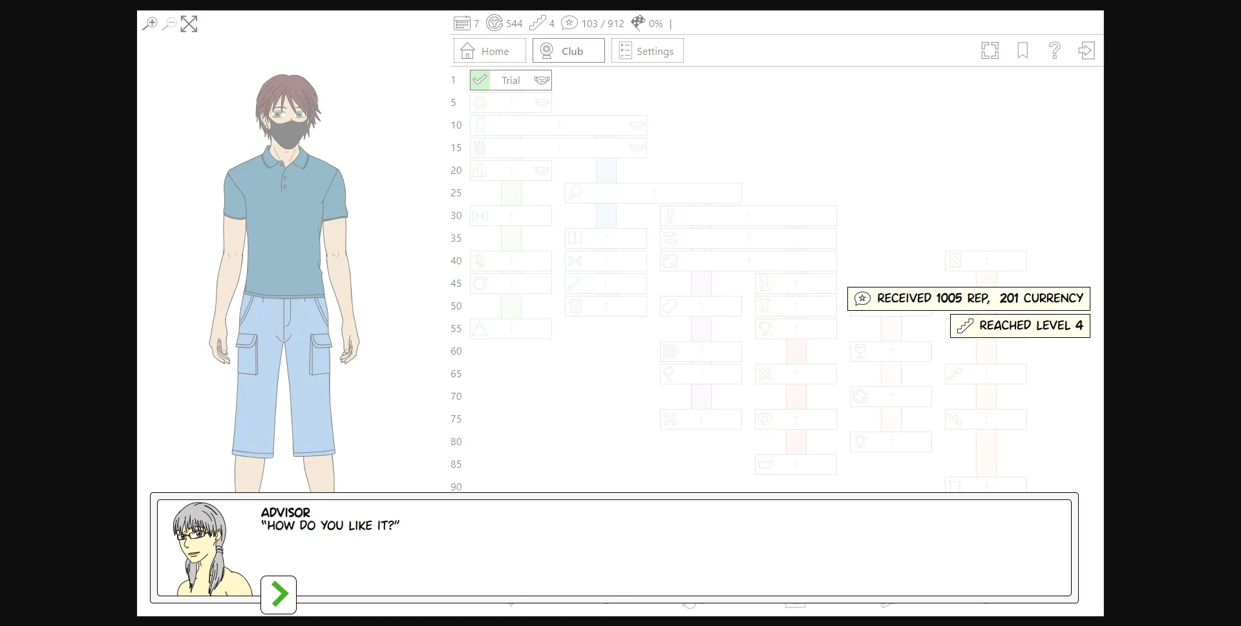Dismiss the "Reached Level 4" notification
The height and width of the screenshot is (626, 1241).
click(1020, 326)
